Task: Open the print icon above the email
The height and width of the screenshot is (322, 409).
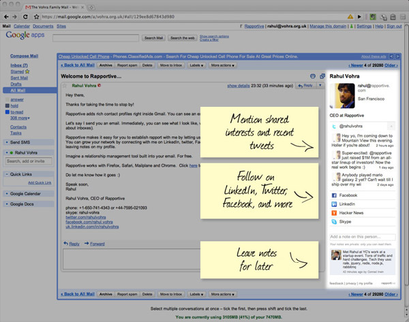Action: [x=313, y=76]
